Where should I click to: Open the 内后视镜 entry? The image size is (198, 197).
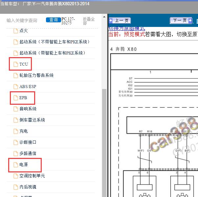[28, 187]
